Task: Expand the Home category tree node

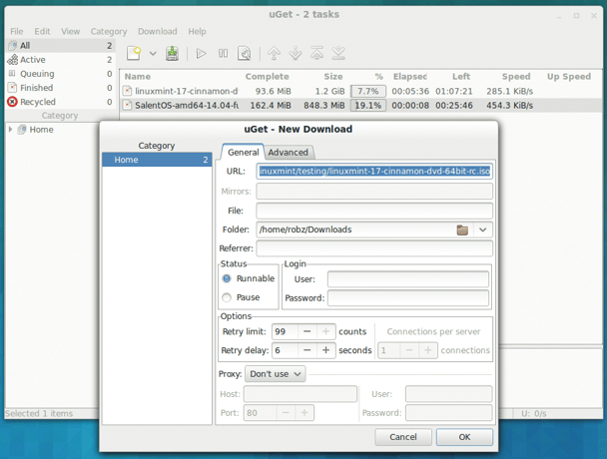Action: (x=10, y=130)
